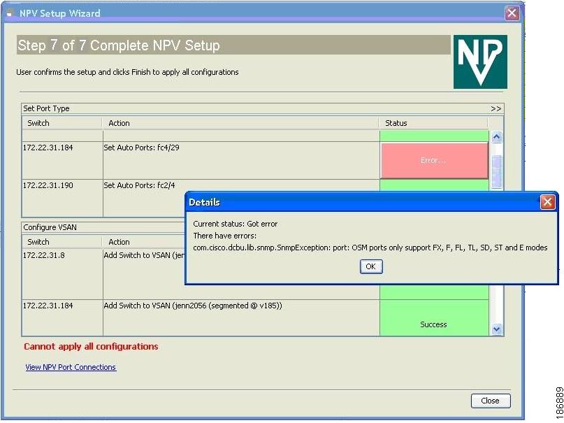
Task: Click Set Port Type section title
Action: pyautogui.click(x=46, y=108)
